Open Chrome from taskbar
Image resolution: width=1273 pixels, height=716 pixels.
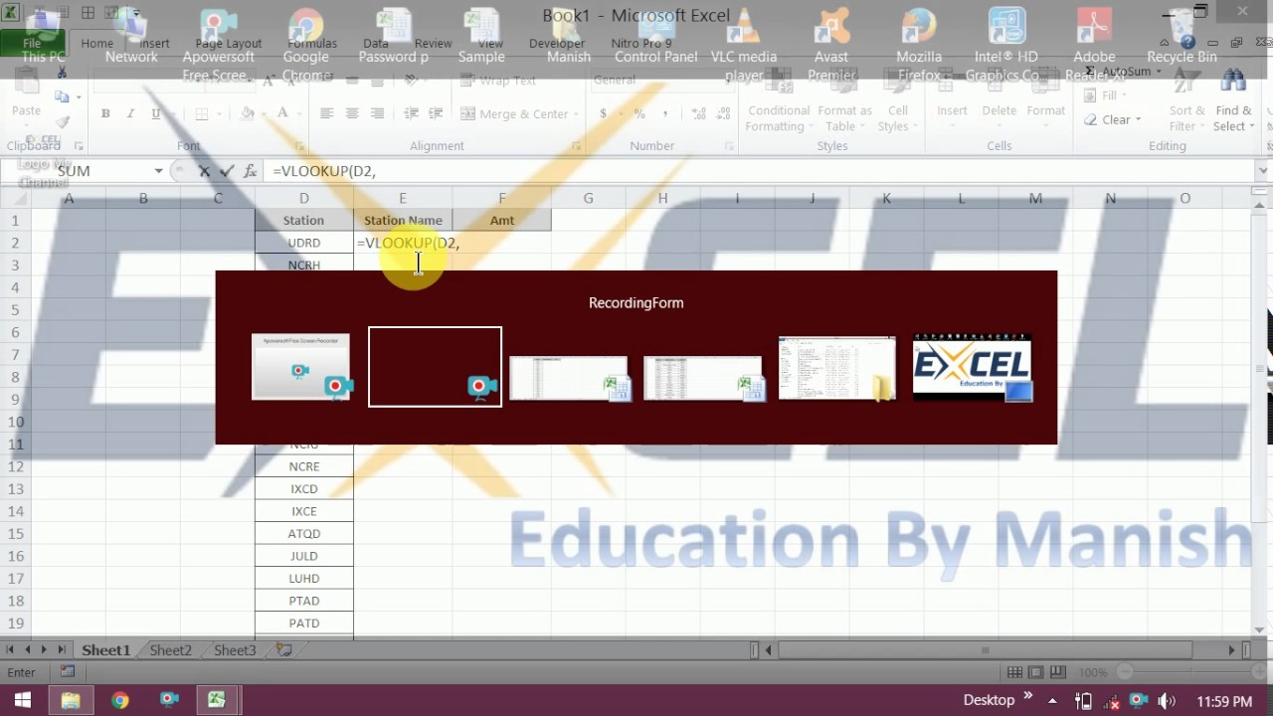119,700
